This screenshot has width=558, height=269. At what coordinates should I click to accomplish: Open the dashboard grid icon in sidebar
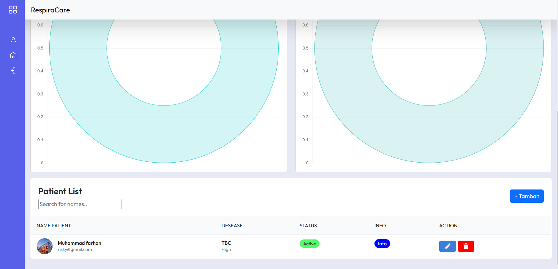(x=13, y=10)
